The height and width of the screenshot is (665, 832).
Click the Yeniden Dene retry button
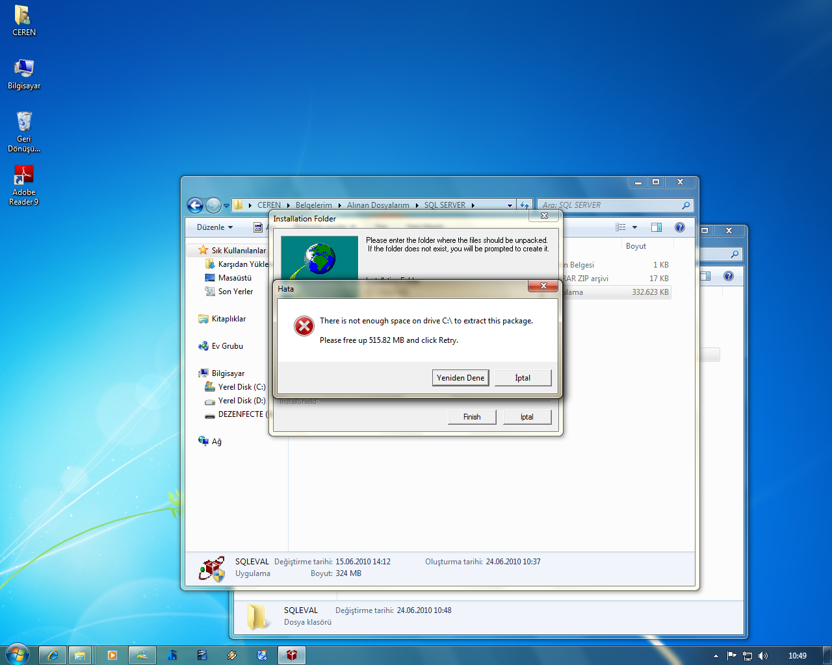[x=460, y=378]
